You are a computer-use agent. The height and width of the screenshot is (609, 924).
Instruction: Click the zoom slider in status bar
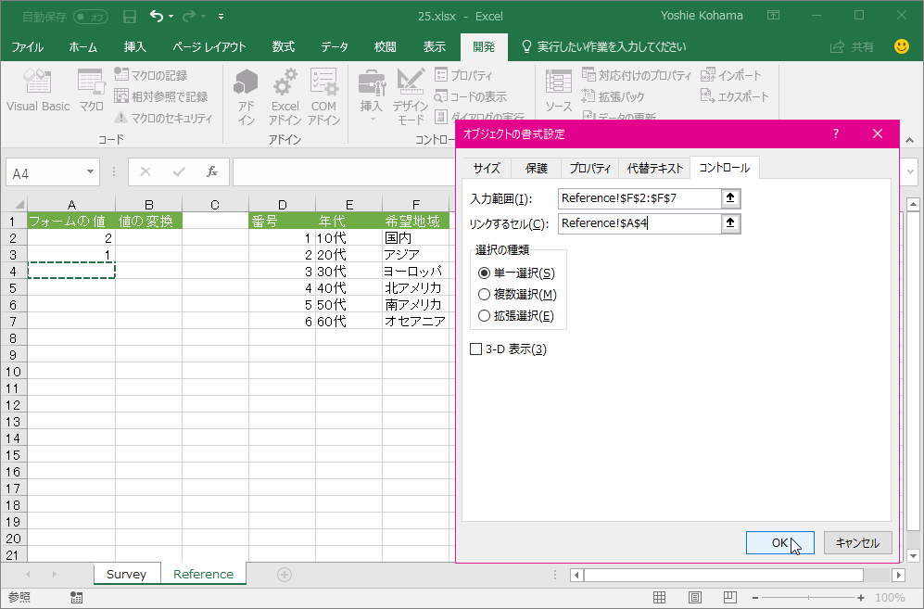click(808, 597)
